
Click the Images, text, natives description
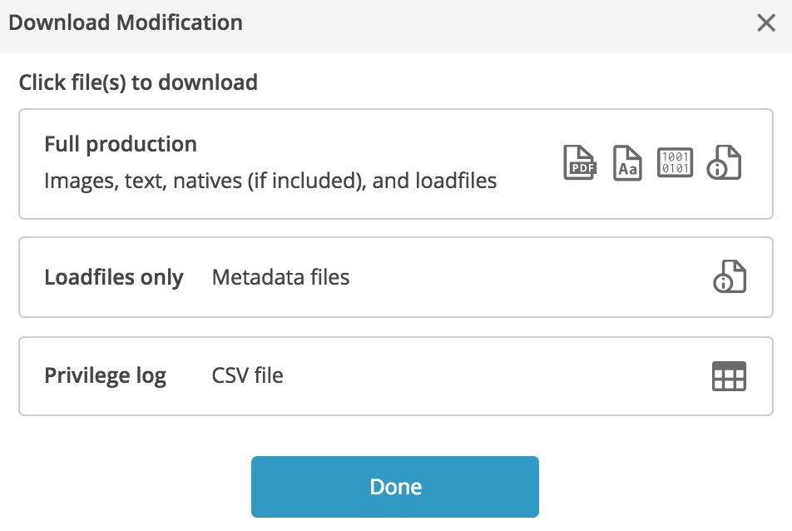coord(270,181)
